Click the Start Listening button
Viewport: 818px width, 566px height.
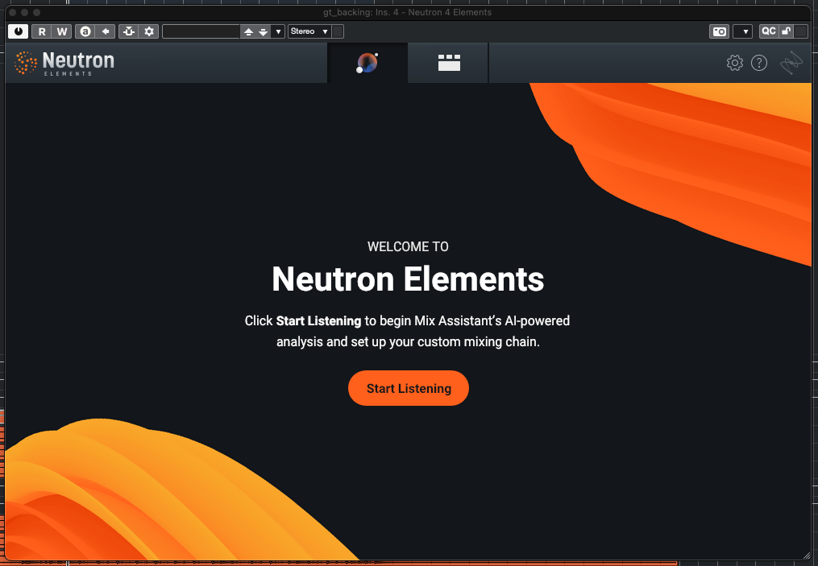coord(409,388)
